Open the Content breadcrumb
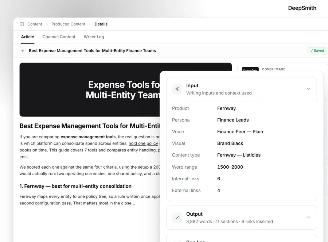328x242 pixels. pos(35,24)
